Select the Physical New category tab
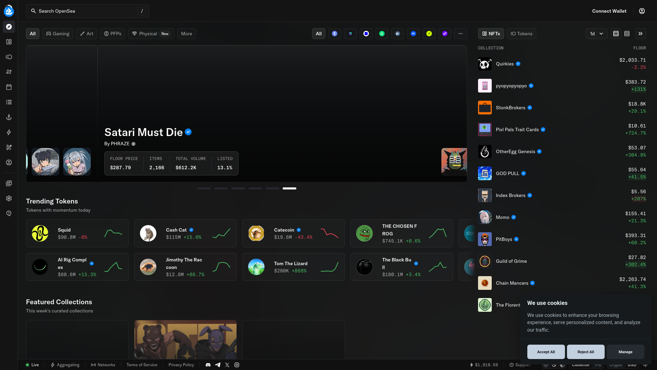Screen dimensions: 657x370 point(151,34)
